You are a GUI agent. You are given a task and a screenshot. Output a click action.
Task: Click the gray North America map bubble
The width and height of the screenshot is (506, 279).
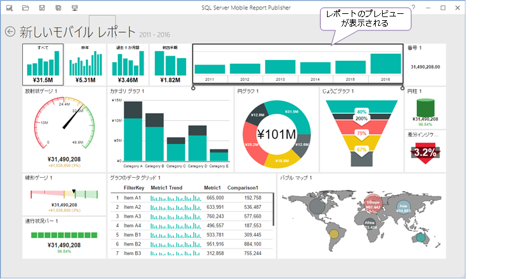(318, 206)
